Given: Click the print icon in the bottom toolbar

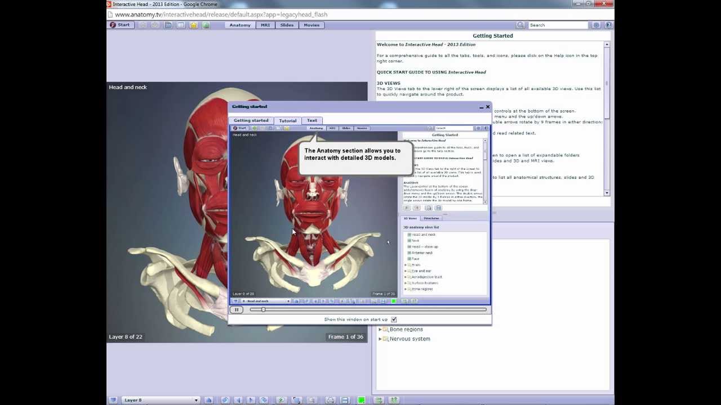Looking at the screenshot, I should tap(331, 400).
